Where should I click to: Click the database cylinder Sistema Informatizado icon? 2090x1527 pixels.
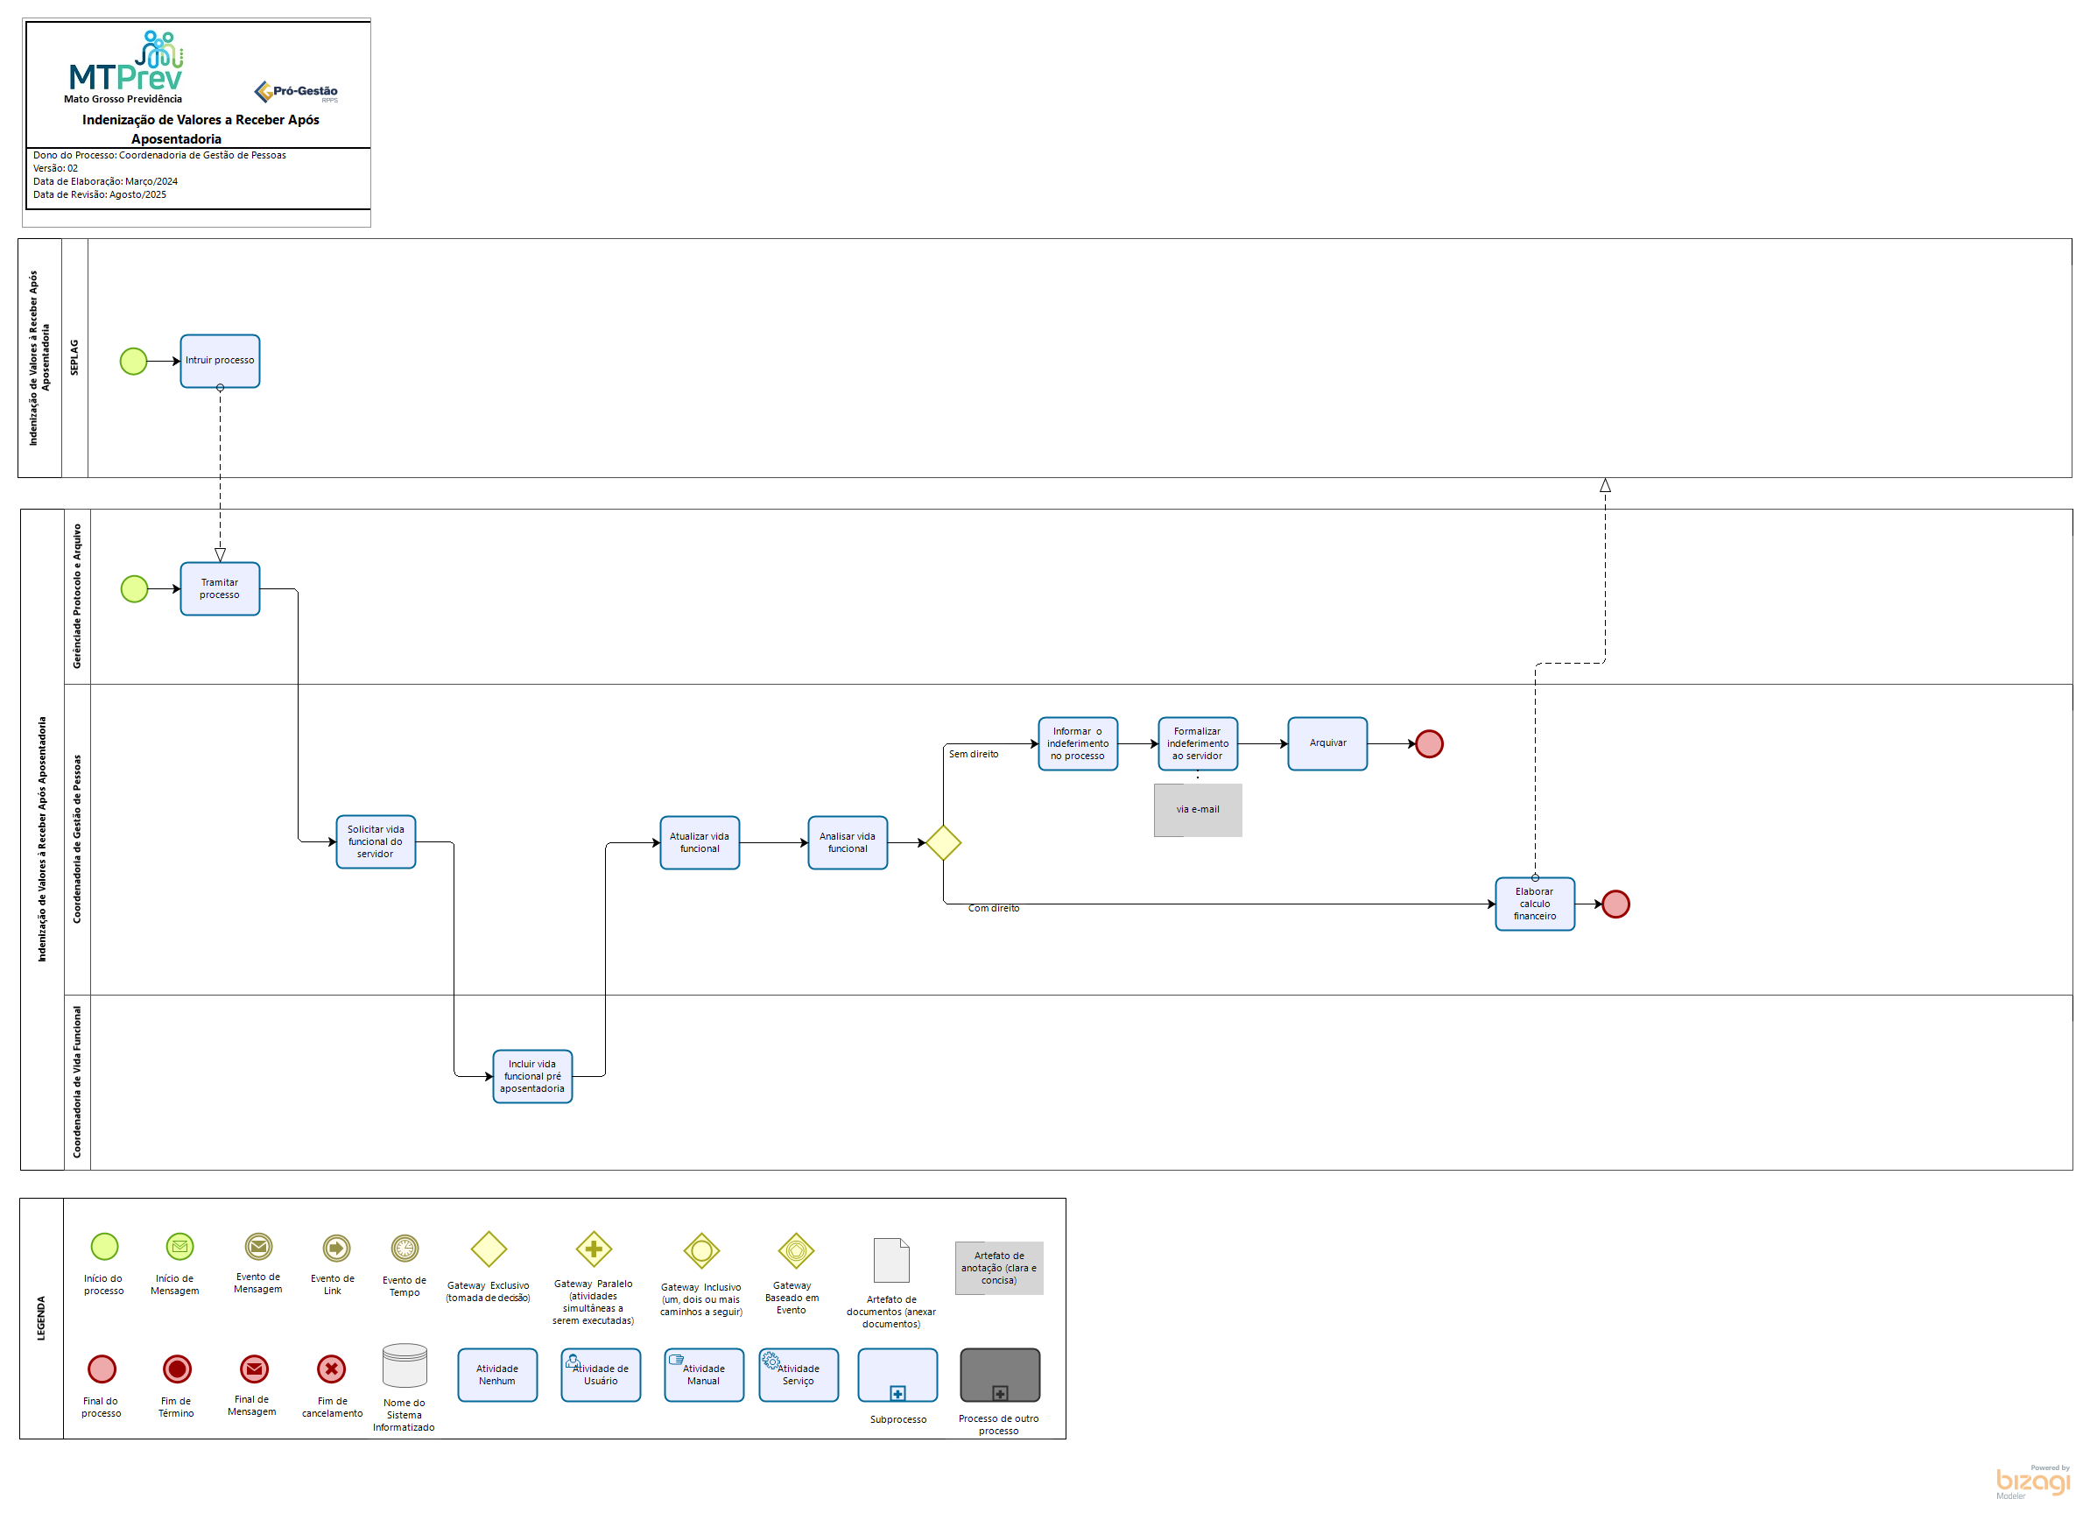click(404, 1366)
